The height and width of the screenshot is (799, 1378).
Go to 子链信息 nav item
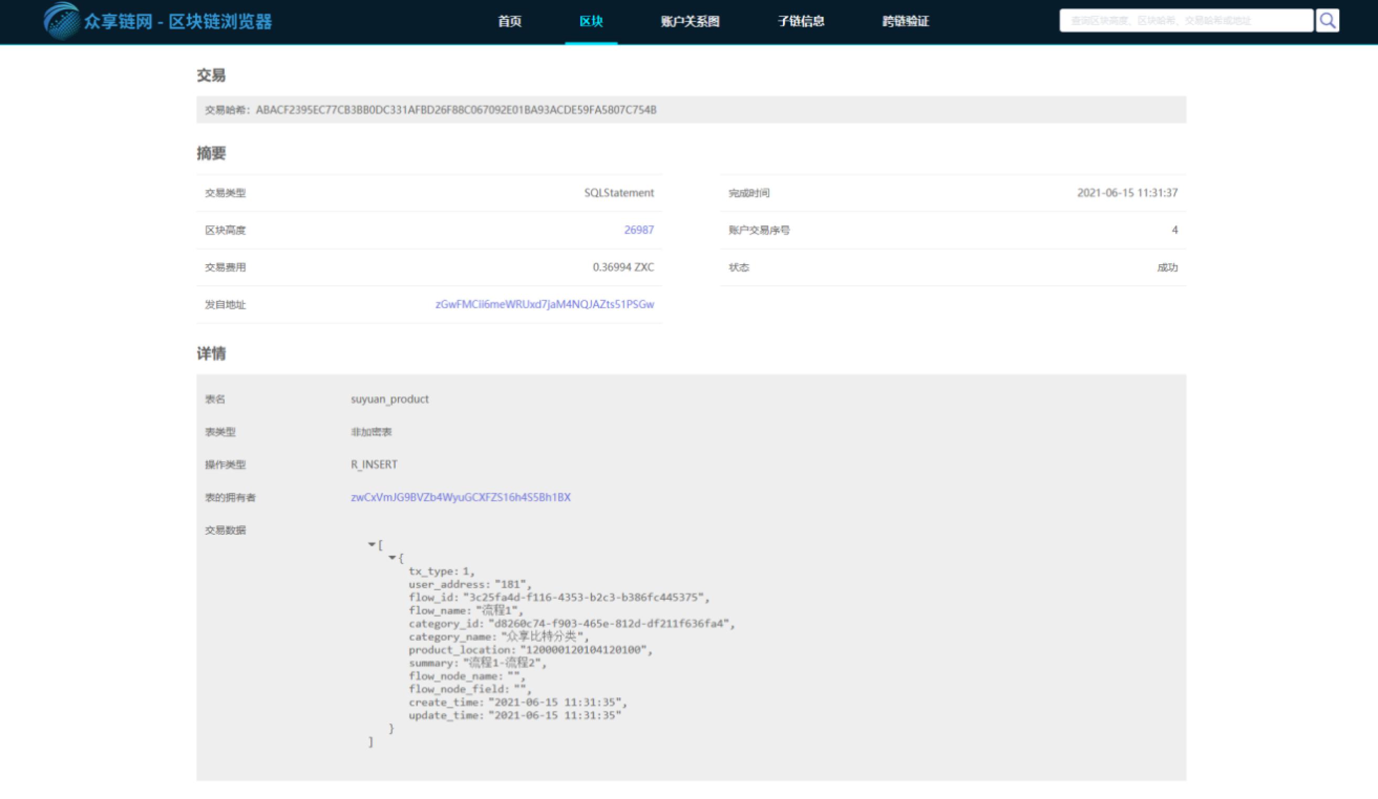[801, 21]
